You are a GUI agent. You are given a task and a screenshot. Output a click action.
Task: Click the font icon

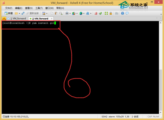(88, 13)
